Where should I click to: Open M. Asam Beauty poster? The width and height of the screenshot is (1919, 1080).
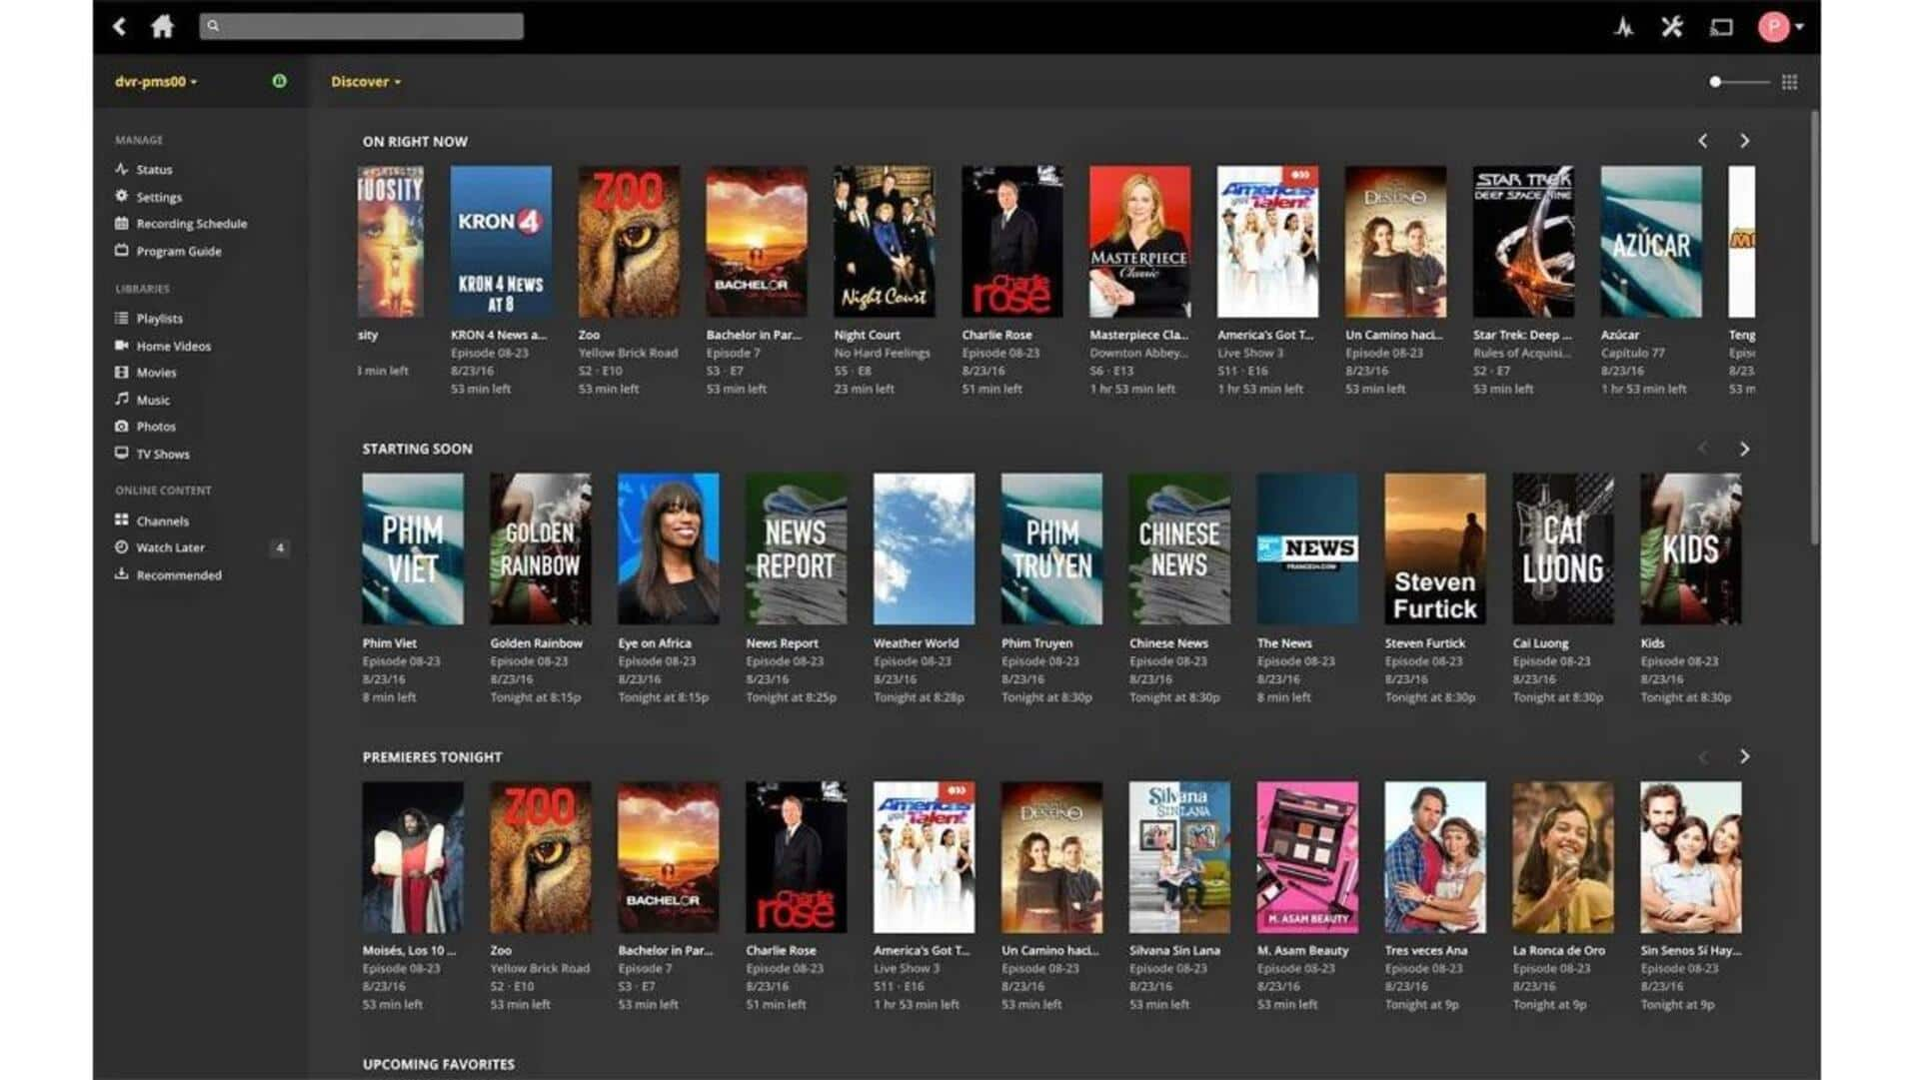click(x=1307, y=857)
